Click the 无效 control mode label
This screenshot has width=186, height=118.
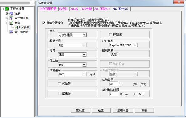coord(114,55)
